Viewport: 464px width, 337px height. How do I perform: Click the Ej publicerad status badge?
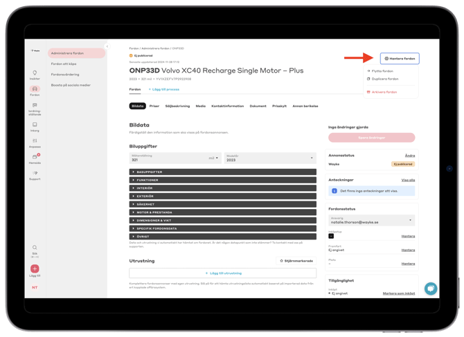pos(403,164)
